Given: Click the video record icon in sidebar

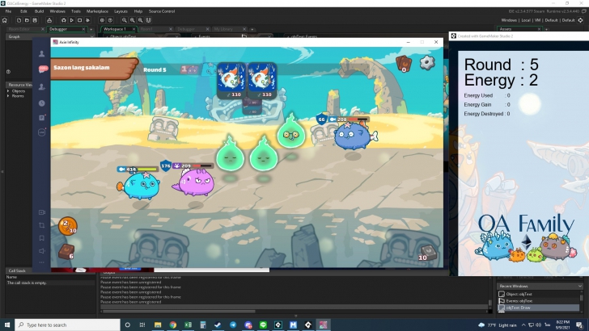Looking at the screenshot, I should point(42,212).
